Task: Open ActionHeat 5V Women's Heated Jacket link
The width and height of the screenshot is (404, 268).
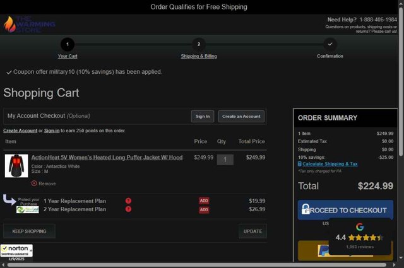Action: click(107, 157)
